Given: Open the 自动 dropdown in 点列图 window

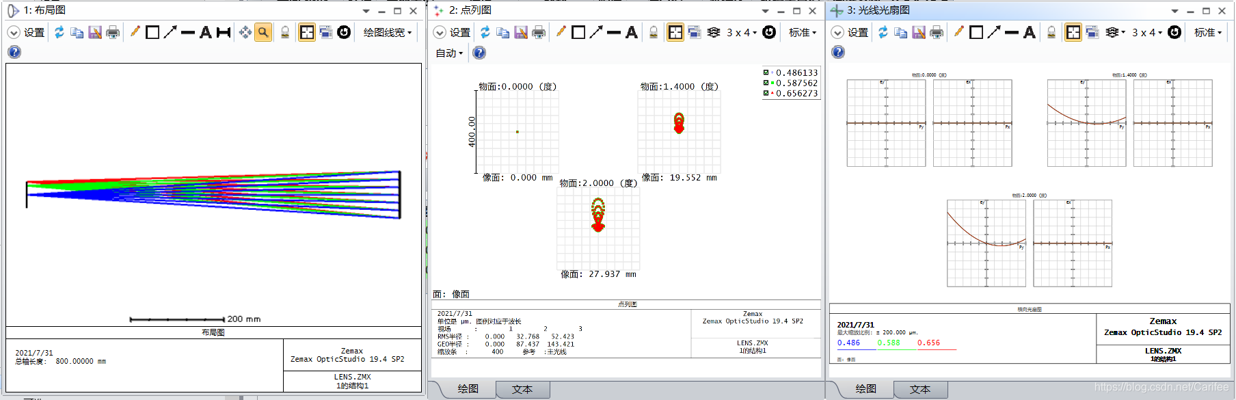Looking at the screenshot, I should click(449, 53).
